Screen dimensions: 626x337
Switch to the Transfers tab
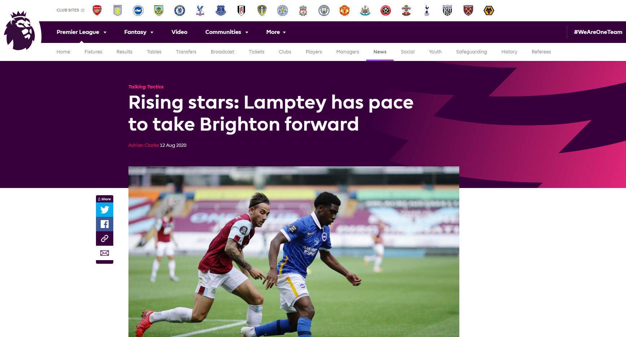pos(186,52)
